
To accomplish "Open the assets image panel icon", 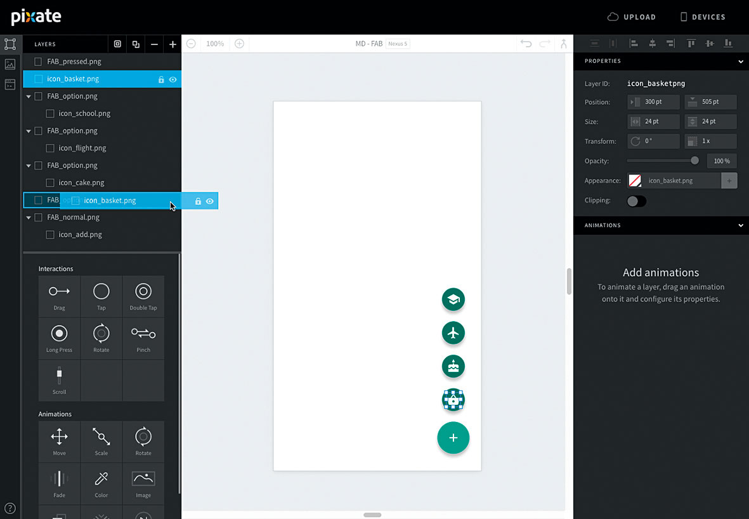I will pyautogui.click(x=10, y=64).
